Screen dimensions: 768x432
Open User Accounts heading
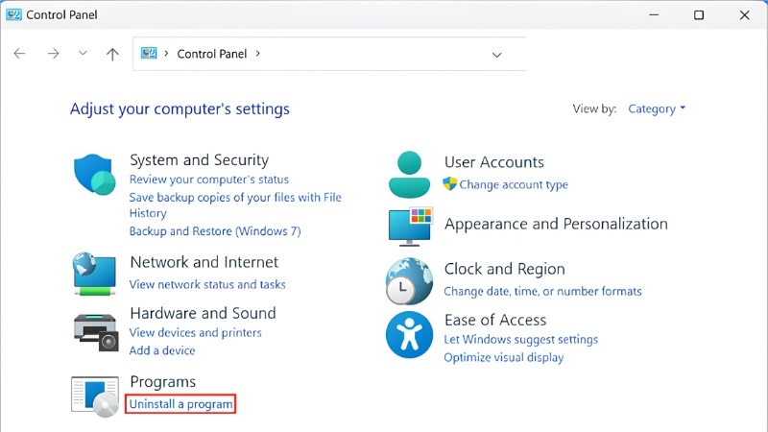(x=494, y=162)
